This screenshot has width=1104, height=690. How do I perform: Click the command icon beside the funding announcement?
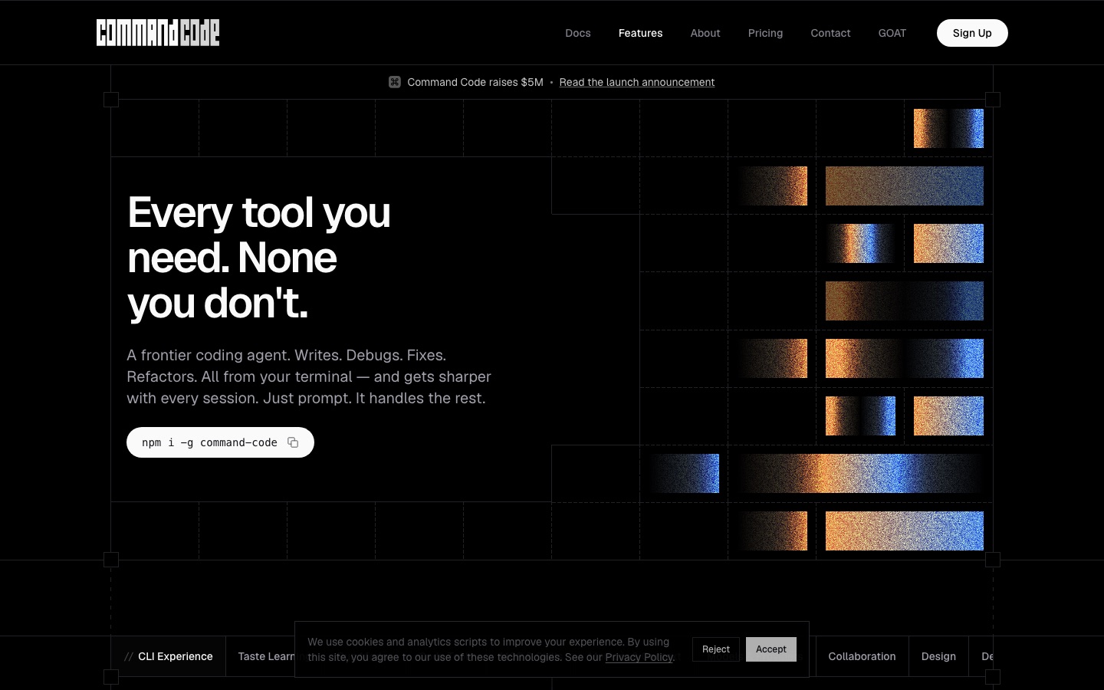(x=395, y=82)
